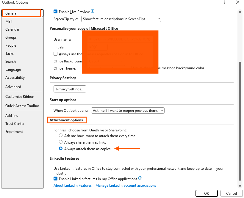Click the Help question mark icon

coord(224,2)
